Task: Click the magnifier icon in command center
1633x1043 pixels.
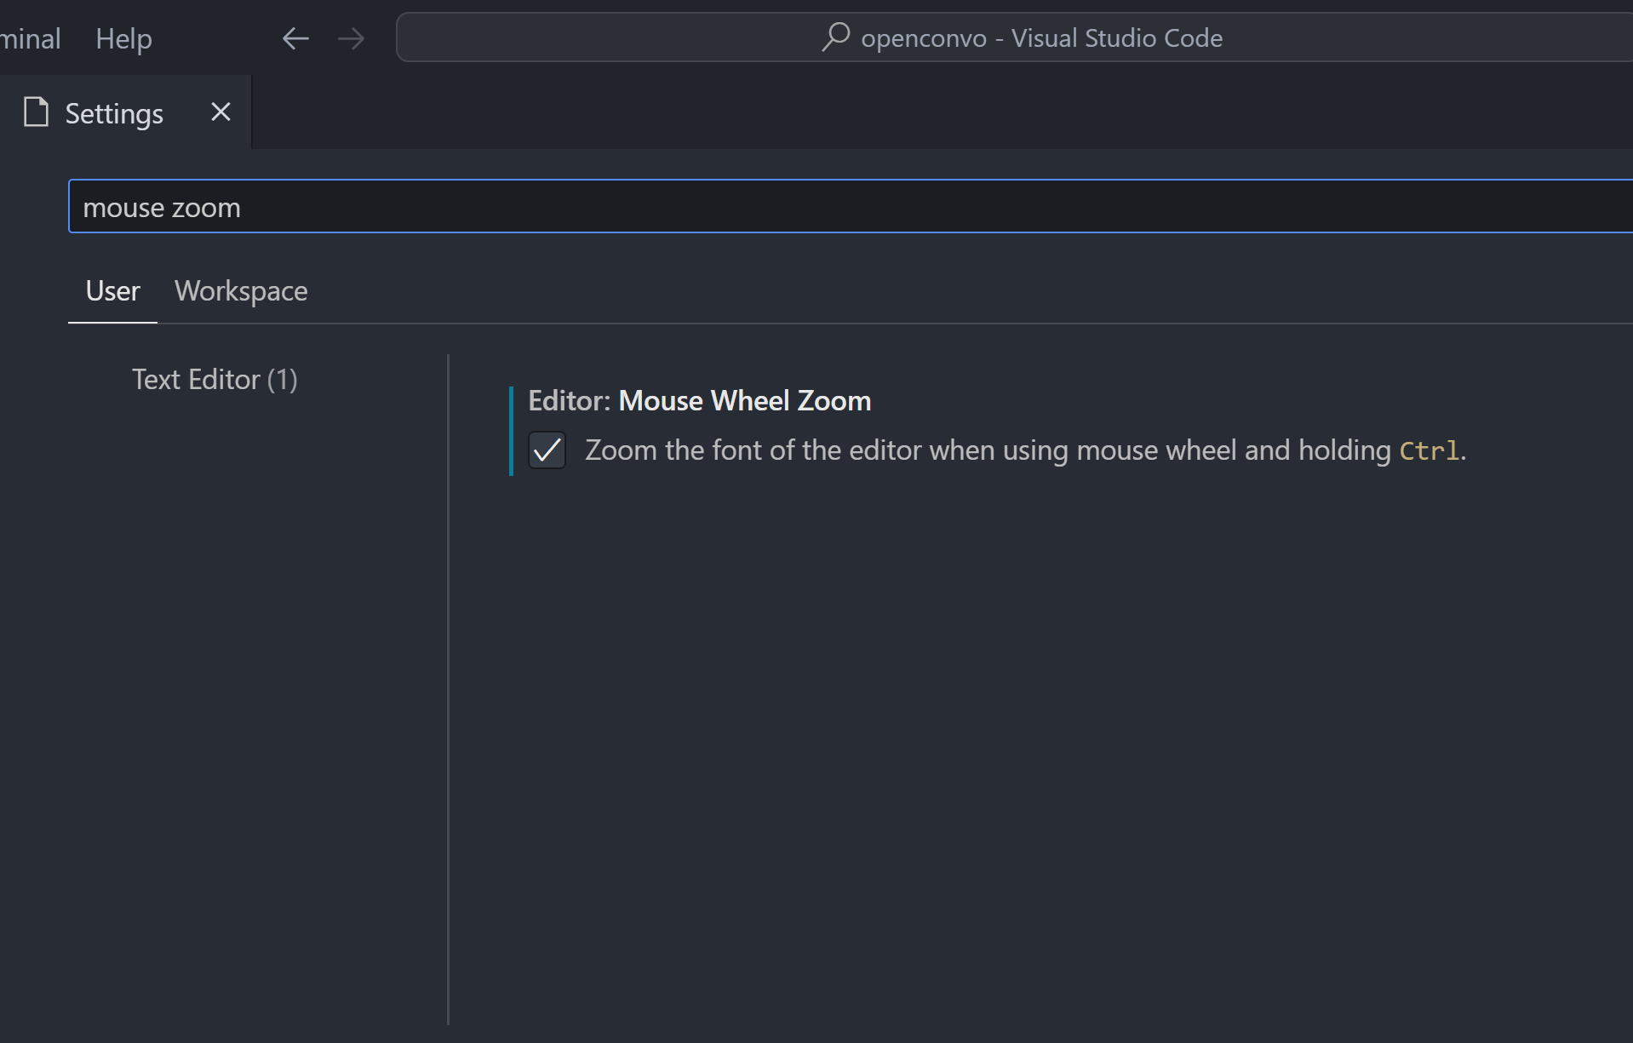Action: coord(835,37)
